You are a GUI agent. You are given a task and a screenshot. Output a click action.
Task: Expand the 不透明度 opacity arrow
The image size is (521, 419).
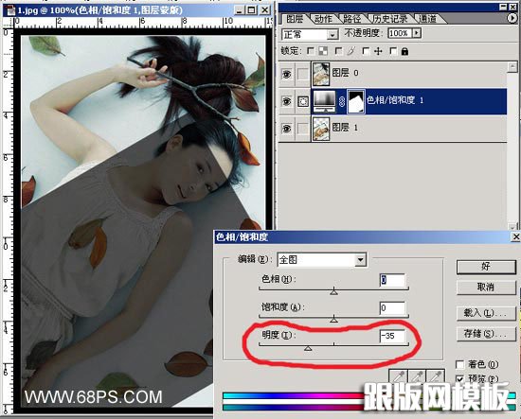417,33
